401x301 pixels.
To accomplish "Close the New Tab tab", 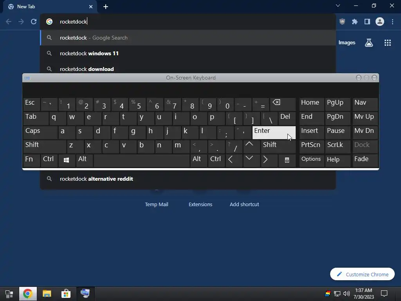I will coord(91,7).
